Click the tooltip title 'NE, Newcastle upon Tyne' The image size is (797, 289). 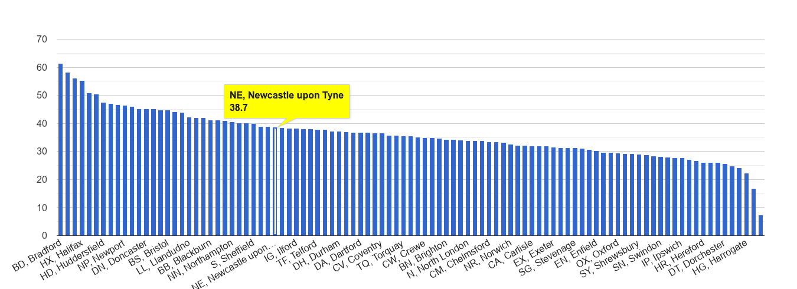pos(286,94)
